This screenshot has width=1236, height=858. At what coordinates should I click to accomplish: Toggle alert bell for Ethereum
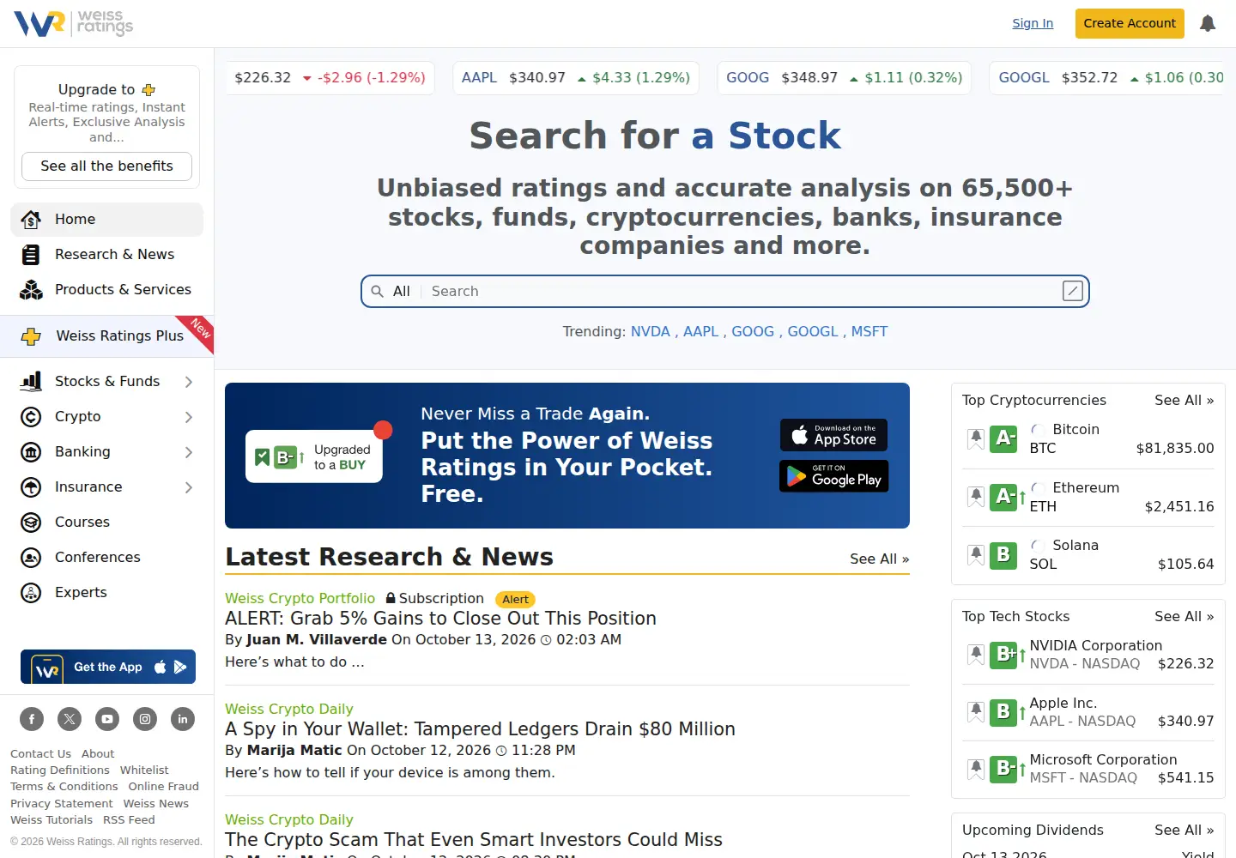(x=976, y=497)
